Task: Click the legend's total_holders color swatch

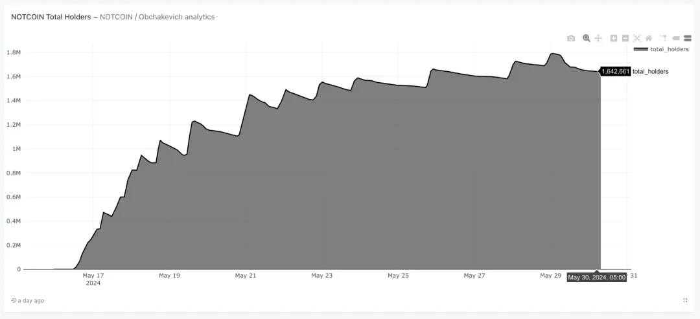Action: click(641, 49)
